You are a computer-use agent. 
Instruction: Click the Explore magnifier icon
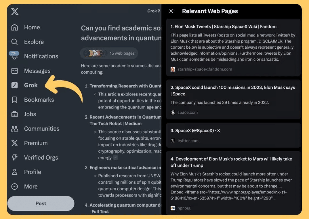pyautogui.click(x=15, y=42)
